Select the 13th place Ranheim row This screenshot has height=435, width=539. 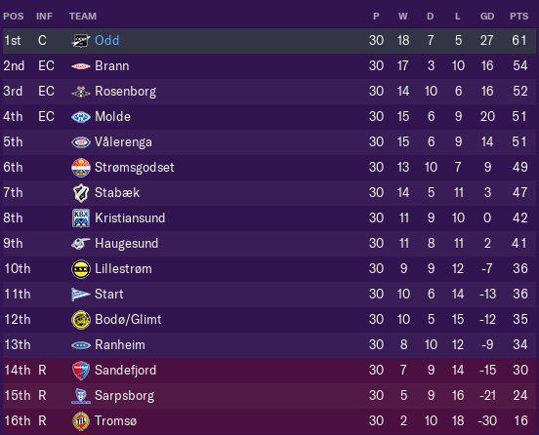[x=269, y=345]
